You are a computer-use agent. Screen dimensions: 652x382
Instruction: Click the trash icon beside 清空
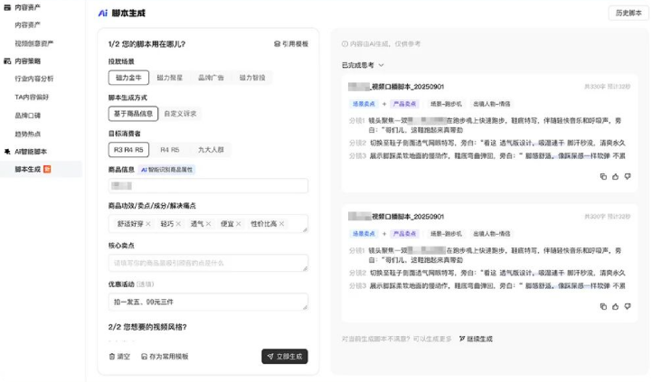tap(111, 356)
